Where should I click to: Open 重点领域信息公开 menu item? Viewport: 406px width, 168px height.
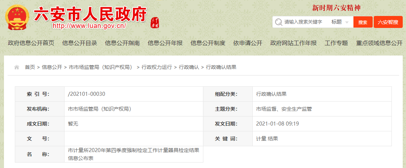click(x=379, y=43)
